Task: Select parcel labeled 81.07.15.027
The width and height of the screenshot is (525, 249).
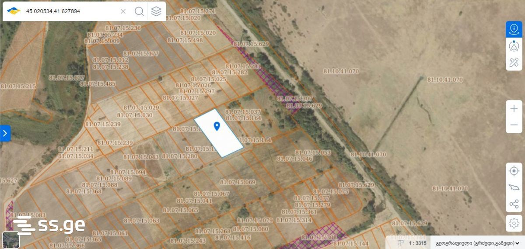Action: (180, 98)
